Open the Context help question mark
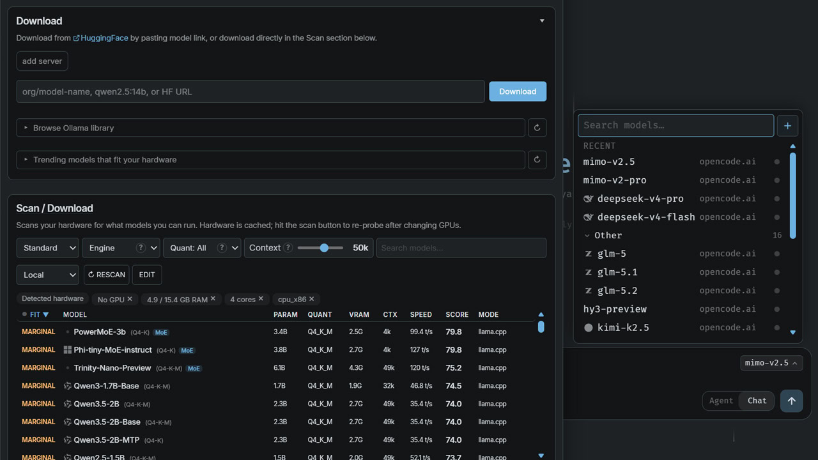Image resolution: width=818 pixels, height=460 pixels. pyautogui.click(x=288, y=248)
